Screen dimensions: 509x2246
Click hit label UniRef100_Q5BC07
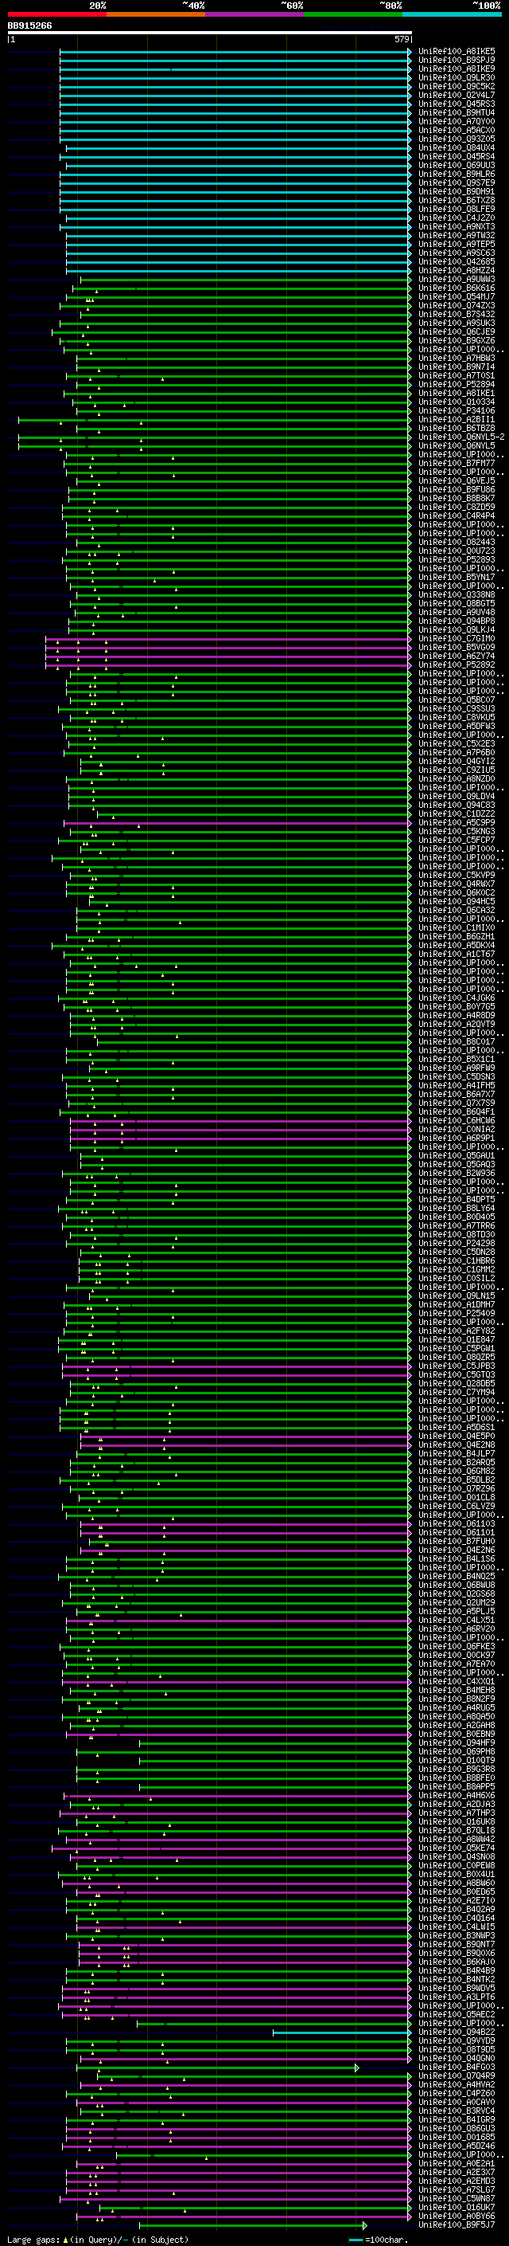(457, 700)
